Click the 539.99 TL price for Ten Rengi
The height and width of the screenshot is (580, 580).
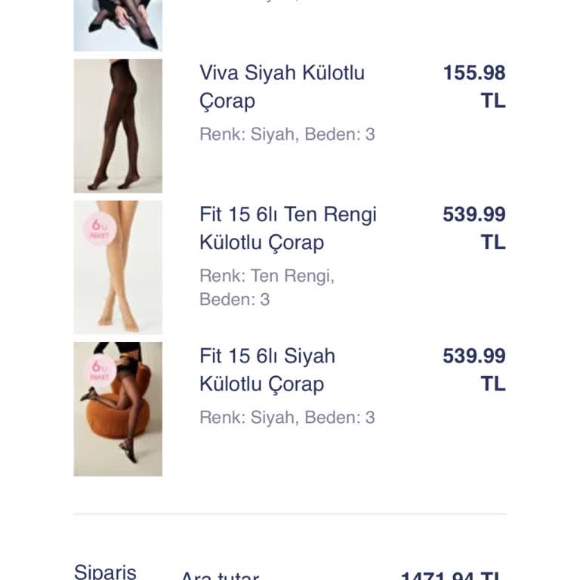tap(474, 228)
